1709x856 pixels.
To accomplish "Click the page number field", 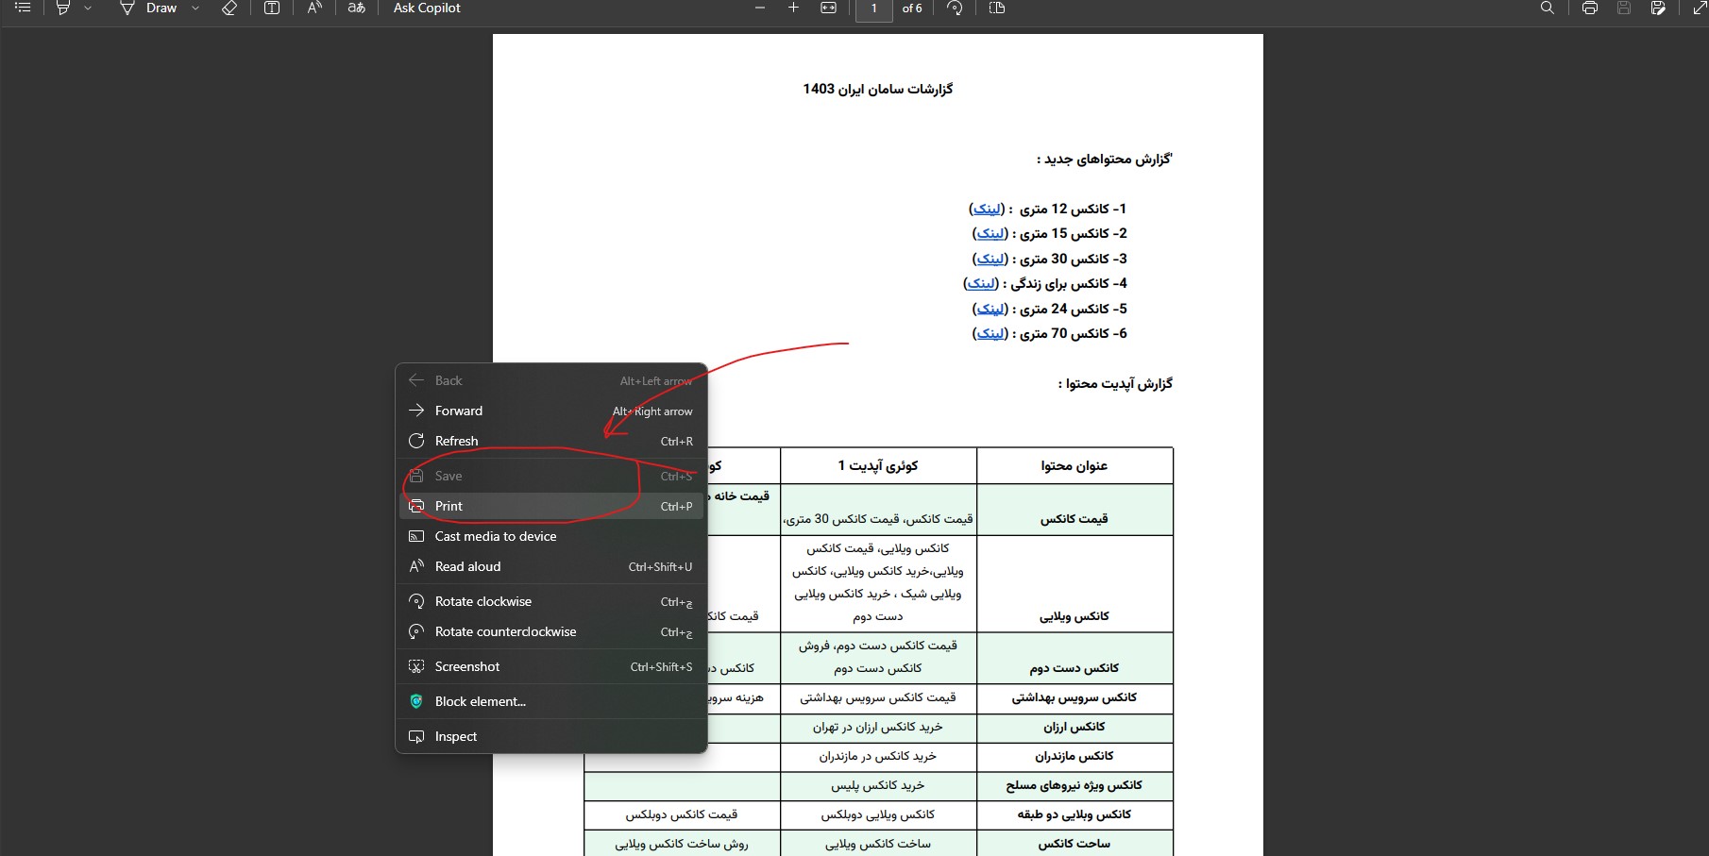I will pos(874,8).
